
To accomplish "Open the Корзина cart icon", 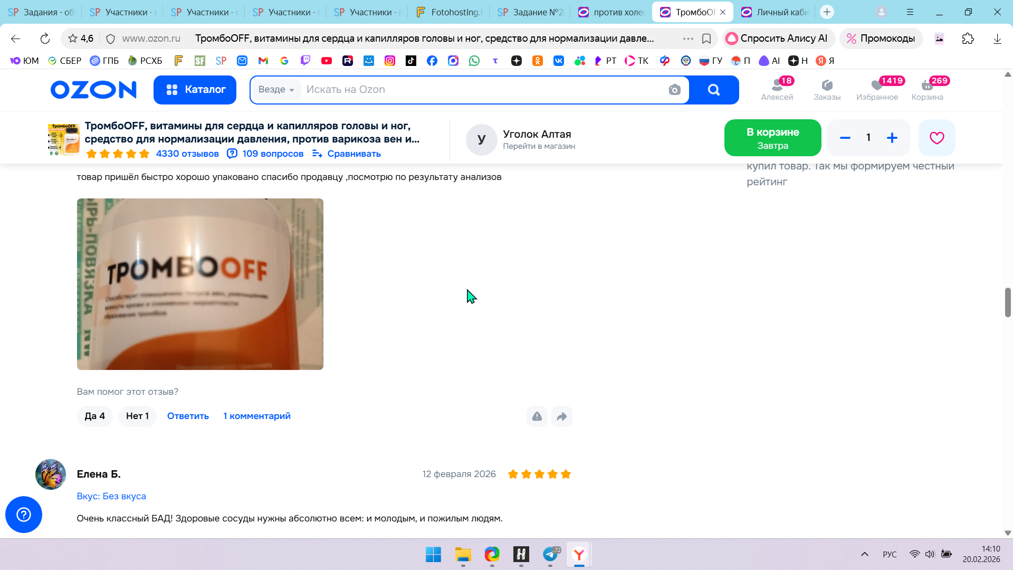I will click(927, 89).
